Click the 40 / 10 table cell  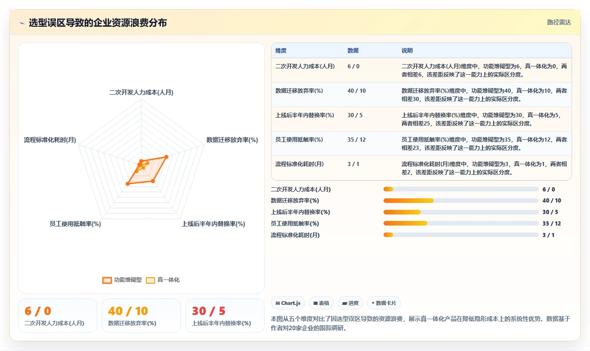coord(357,91)
